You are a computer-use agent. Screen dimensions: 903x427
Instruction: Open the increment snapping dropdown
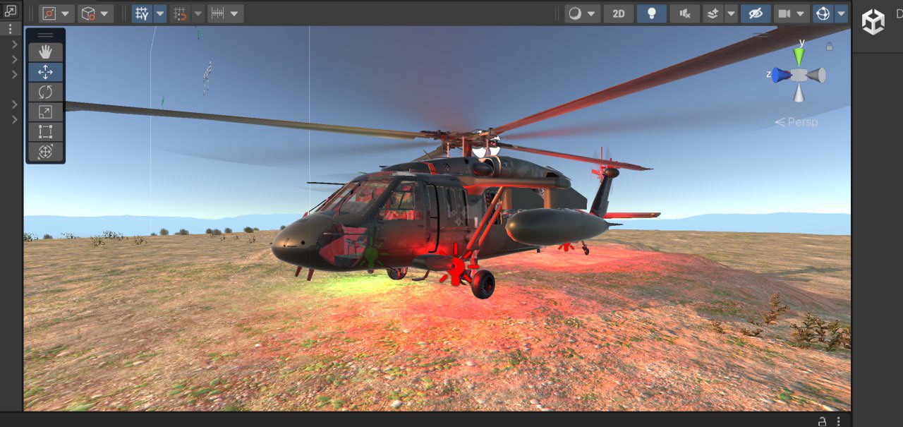pos(225,13)
